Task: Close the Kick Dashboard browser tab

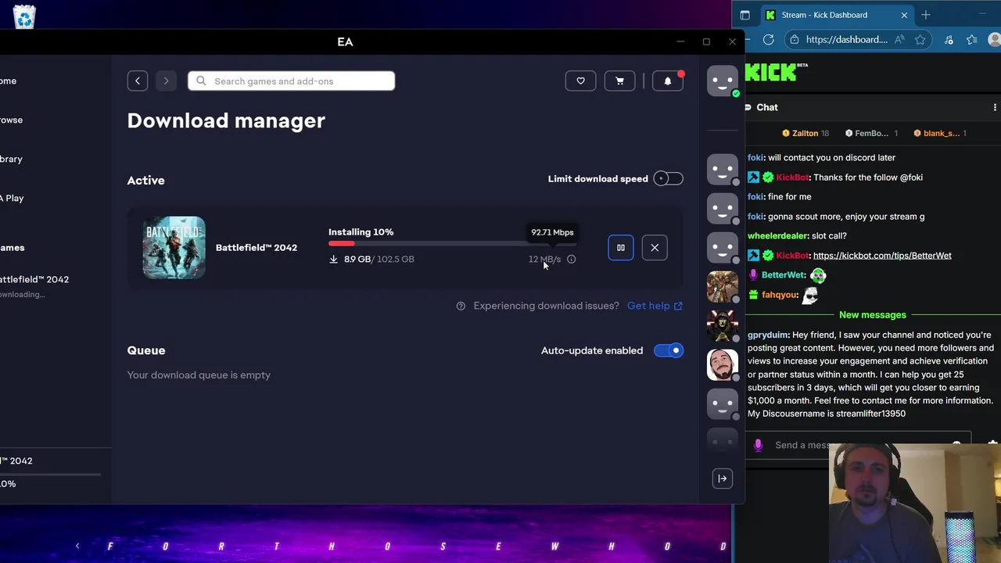Action: point(904,15)
